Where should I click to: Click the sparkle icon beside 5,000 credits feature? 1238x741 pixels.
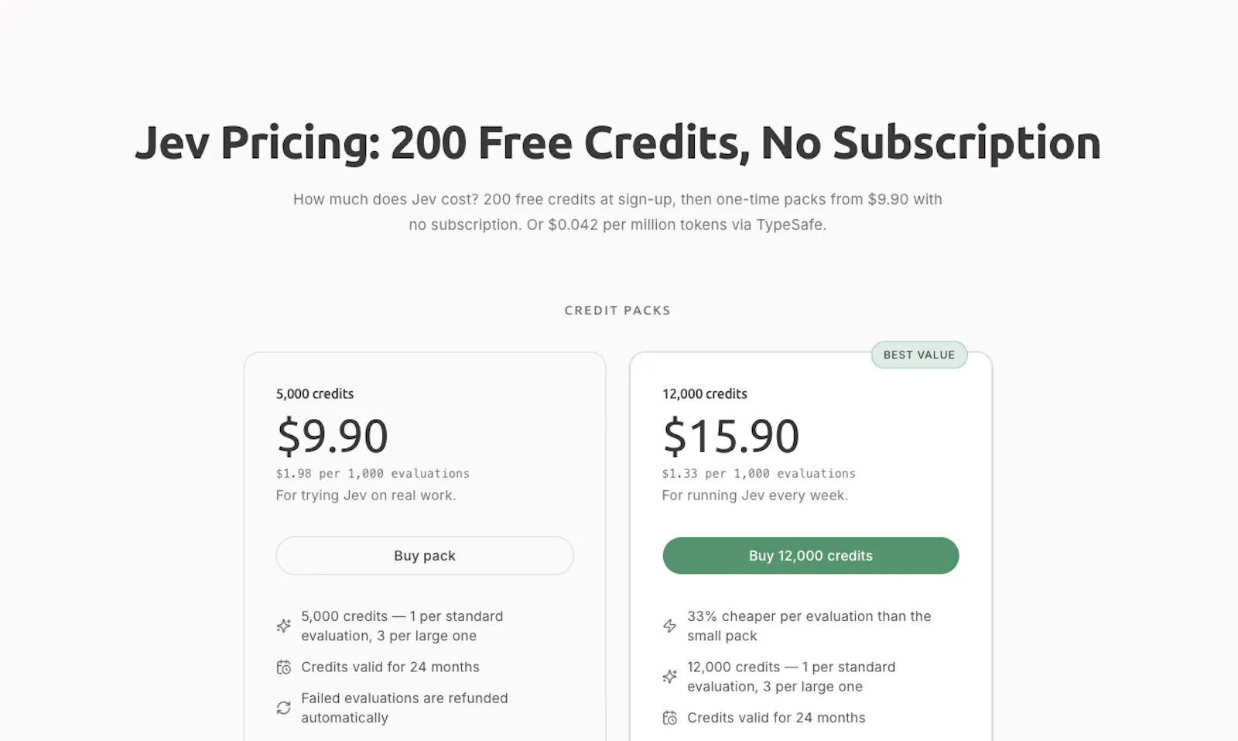tap(284, 626)
